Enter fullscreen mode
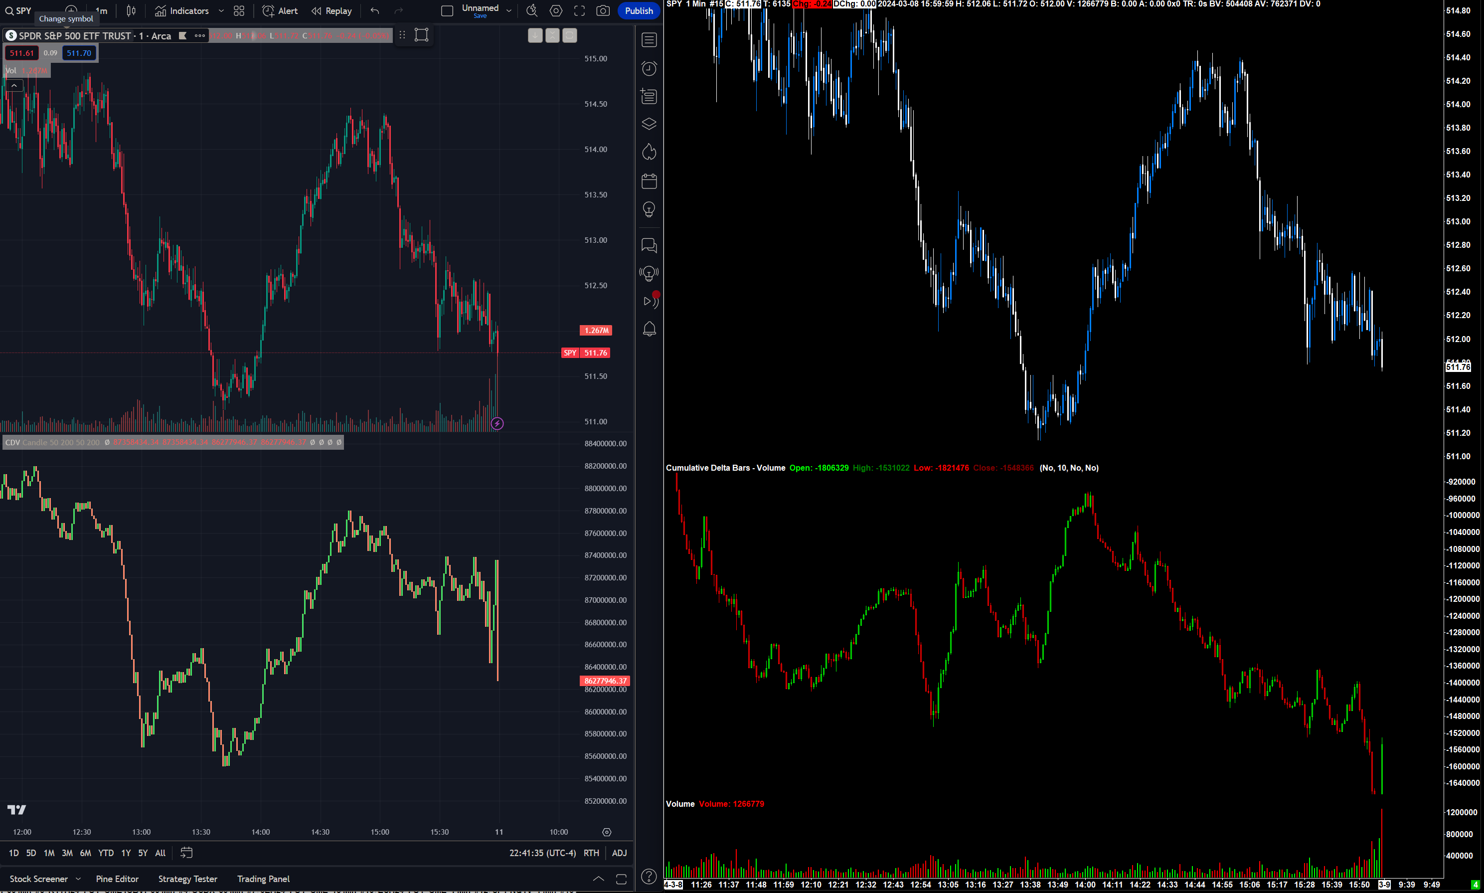 579,11
